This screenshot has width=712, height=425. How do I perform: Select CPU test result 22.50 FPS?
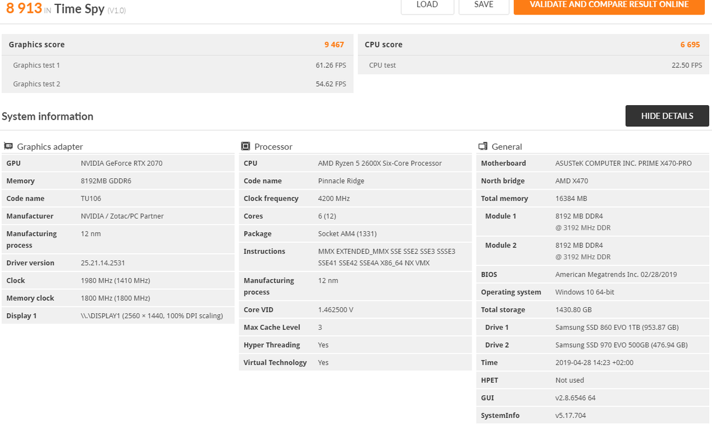point(687,65)
